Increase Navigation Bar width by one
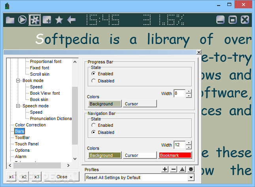255x187 pixels. [x=189, y=143]
